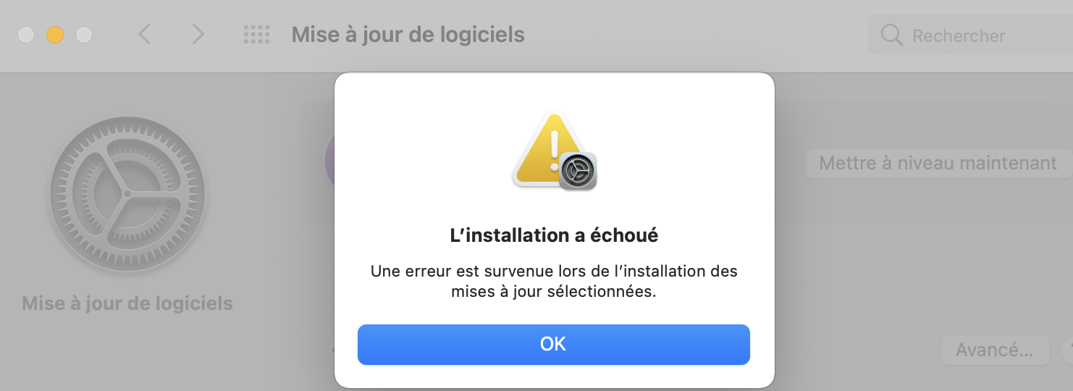Image resolution: width=1073 pixels, height=391 pixels.
Task: Show all preferences via grid icon
Action: 256,34
